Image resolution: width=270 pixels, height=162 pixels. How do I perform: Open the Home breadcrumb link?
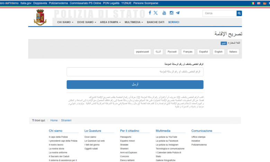[x=54, y=120]
